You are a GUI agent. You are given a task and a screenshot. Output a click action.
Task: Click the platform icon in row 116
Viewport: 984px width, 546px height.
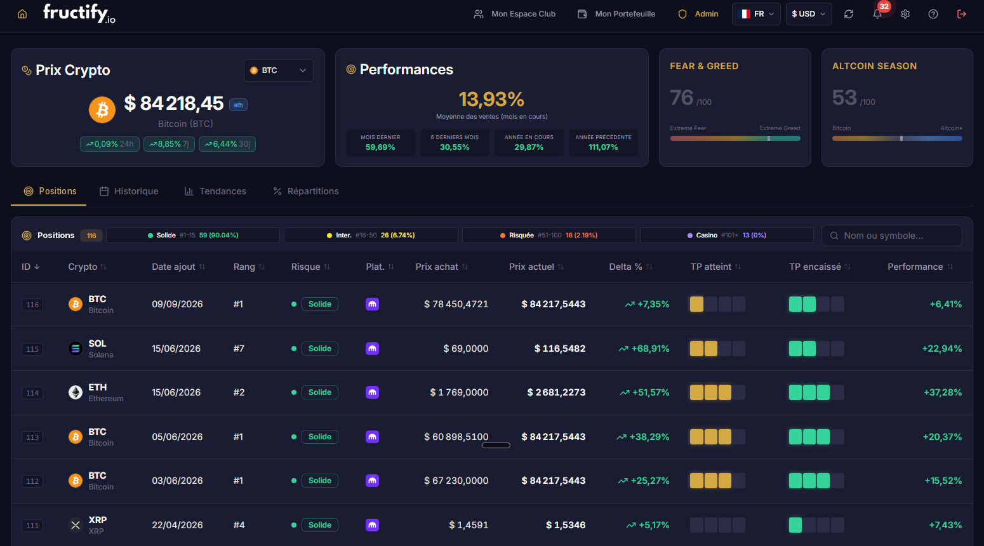(373, 304)
